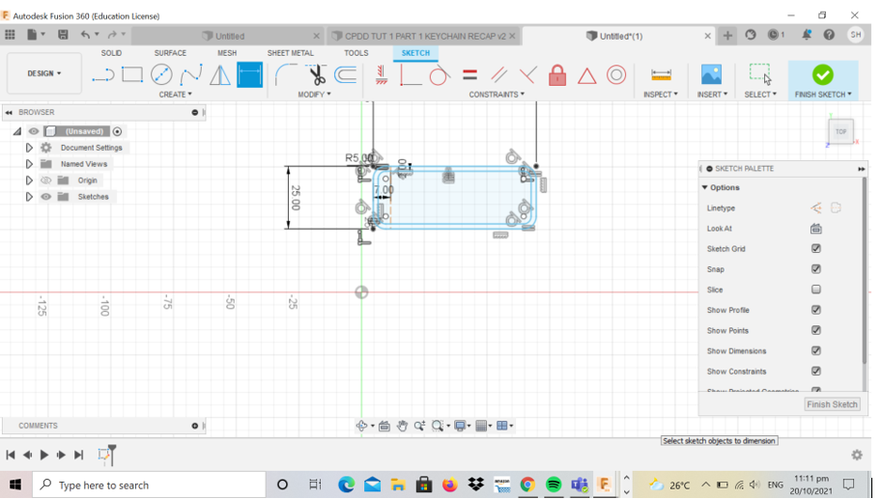882x499 pixels.
Task: Open the Help question mark icon
Action: point(829,35)
